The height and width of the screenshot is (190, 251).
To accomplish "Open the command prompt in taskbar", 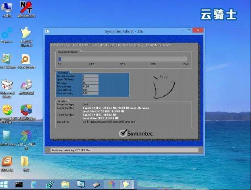I will click(19, 184).
